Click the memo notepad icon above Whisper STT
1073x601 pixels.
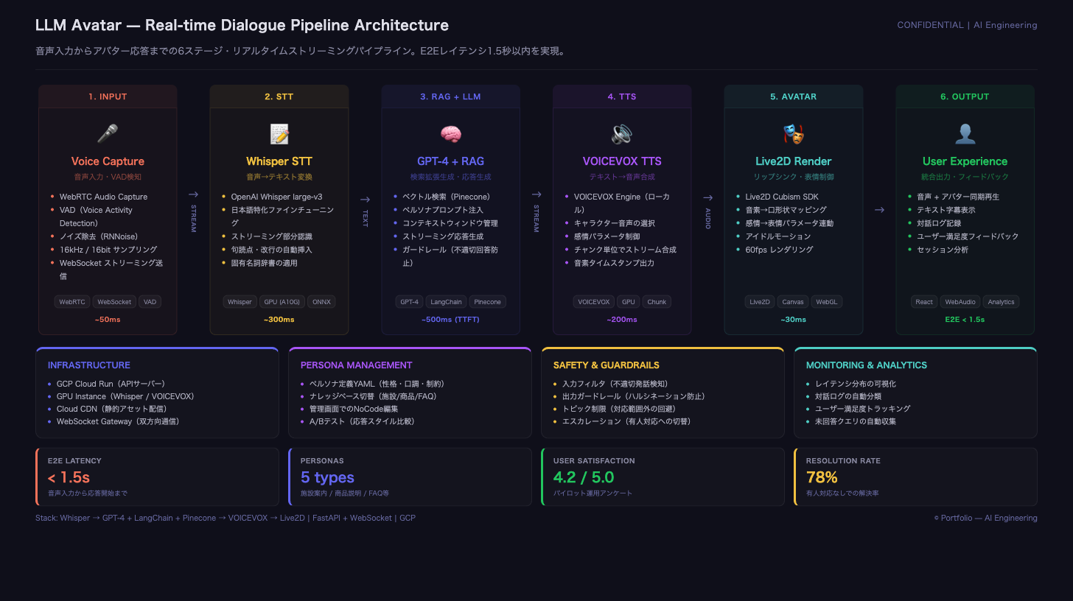279,134
